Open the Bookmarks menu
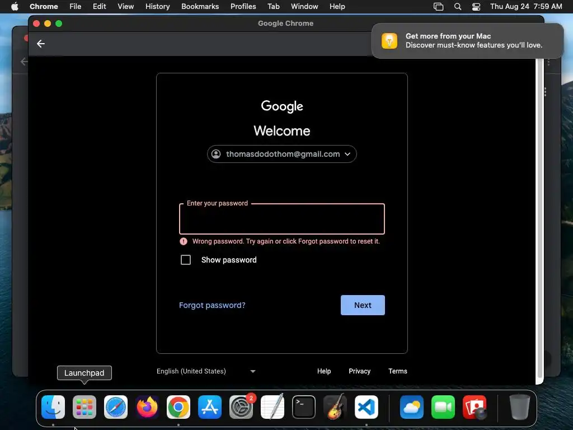Screen dimensions: 573x430 coord(200,6)
